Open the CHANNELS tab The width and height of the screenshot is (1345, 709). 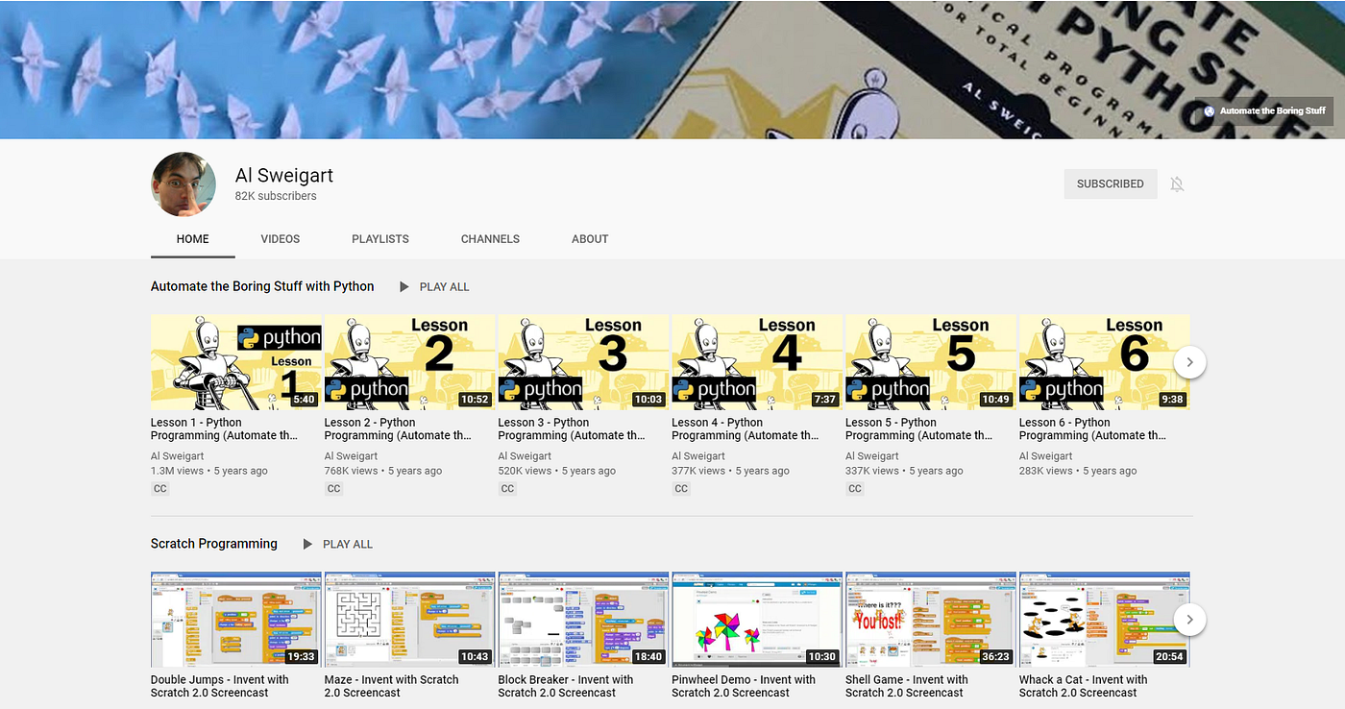[x=490, y=238]
